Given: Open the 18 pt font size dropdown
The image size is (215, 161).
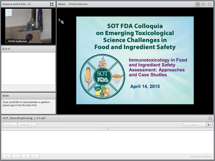Looking at the screenshot, I should (x=10, y=125).
